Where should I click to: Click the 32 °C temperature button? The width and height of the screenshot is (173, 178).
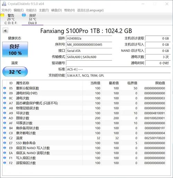tap(15, 72)
